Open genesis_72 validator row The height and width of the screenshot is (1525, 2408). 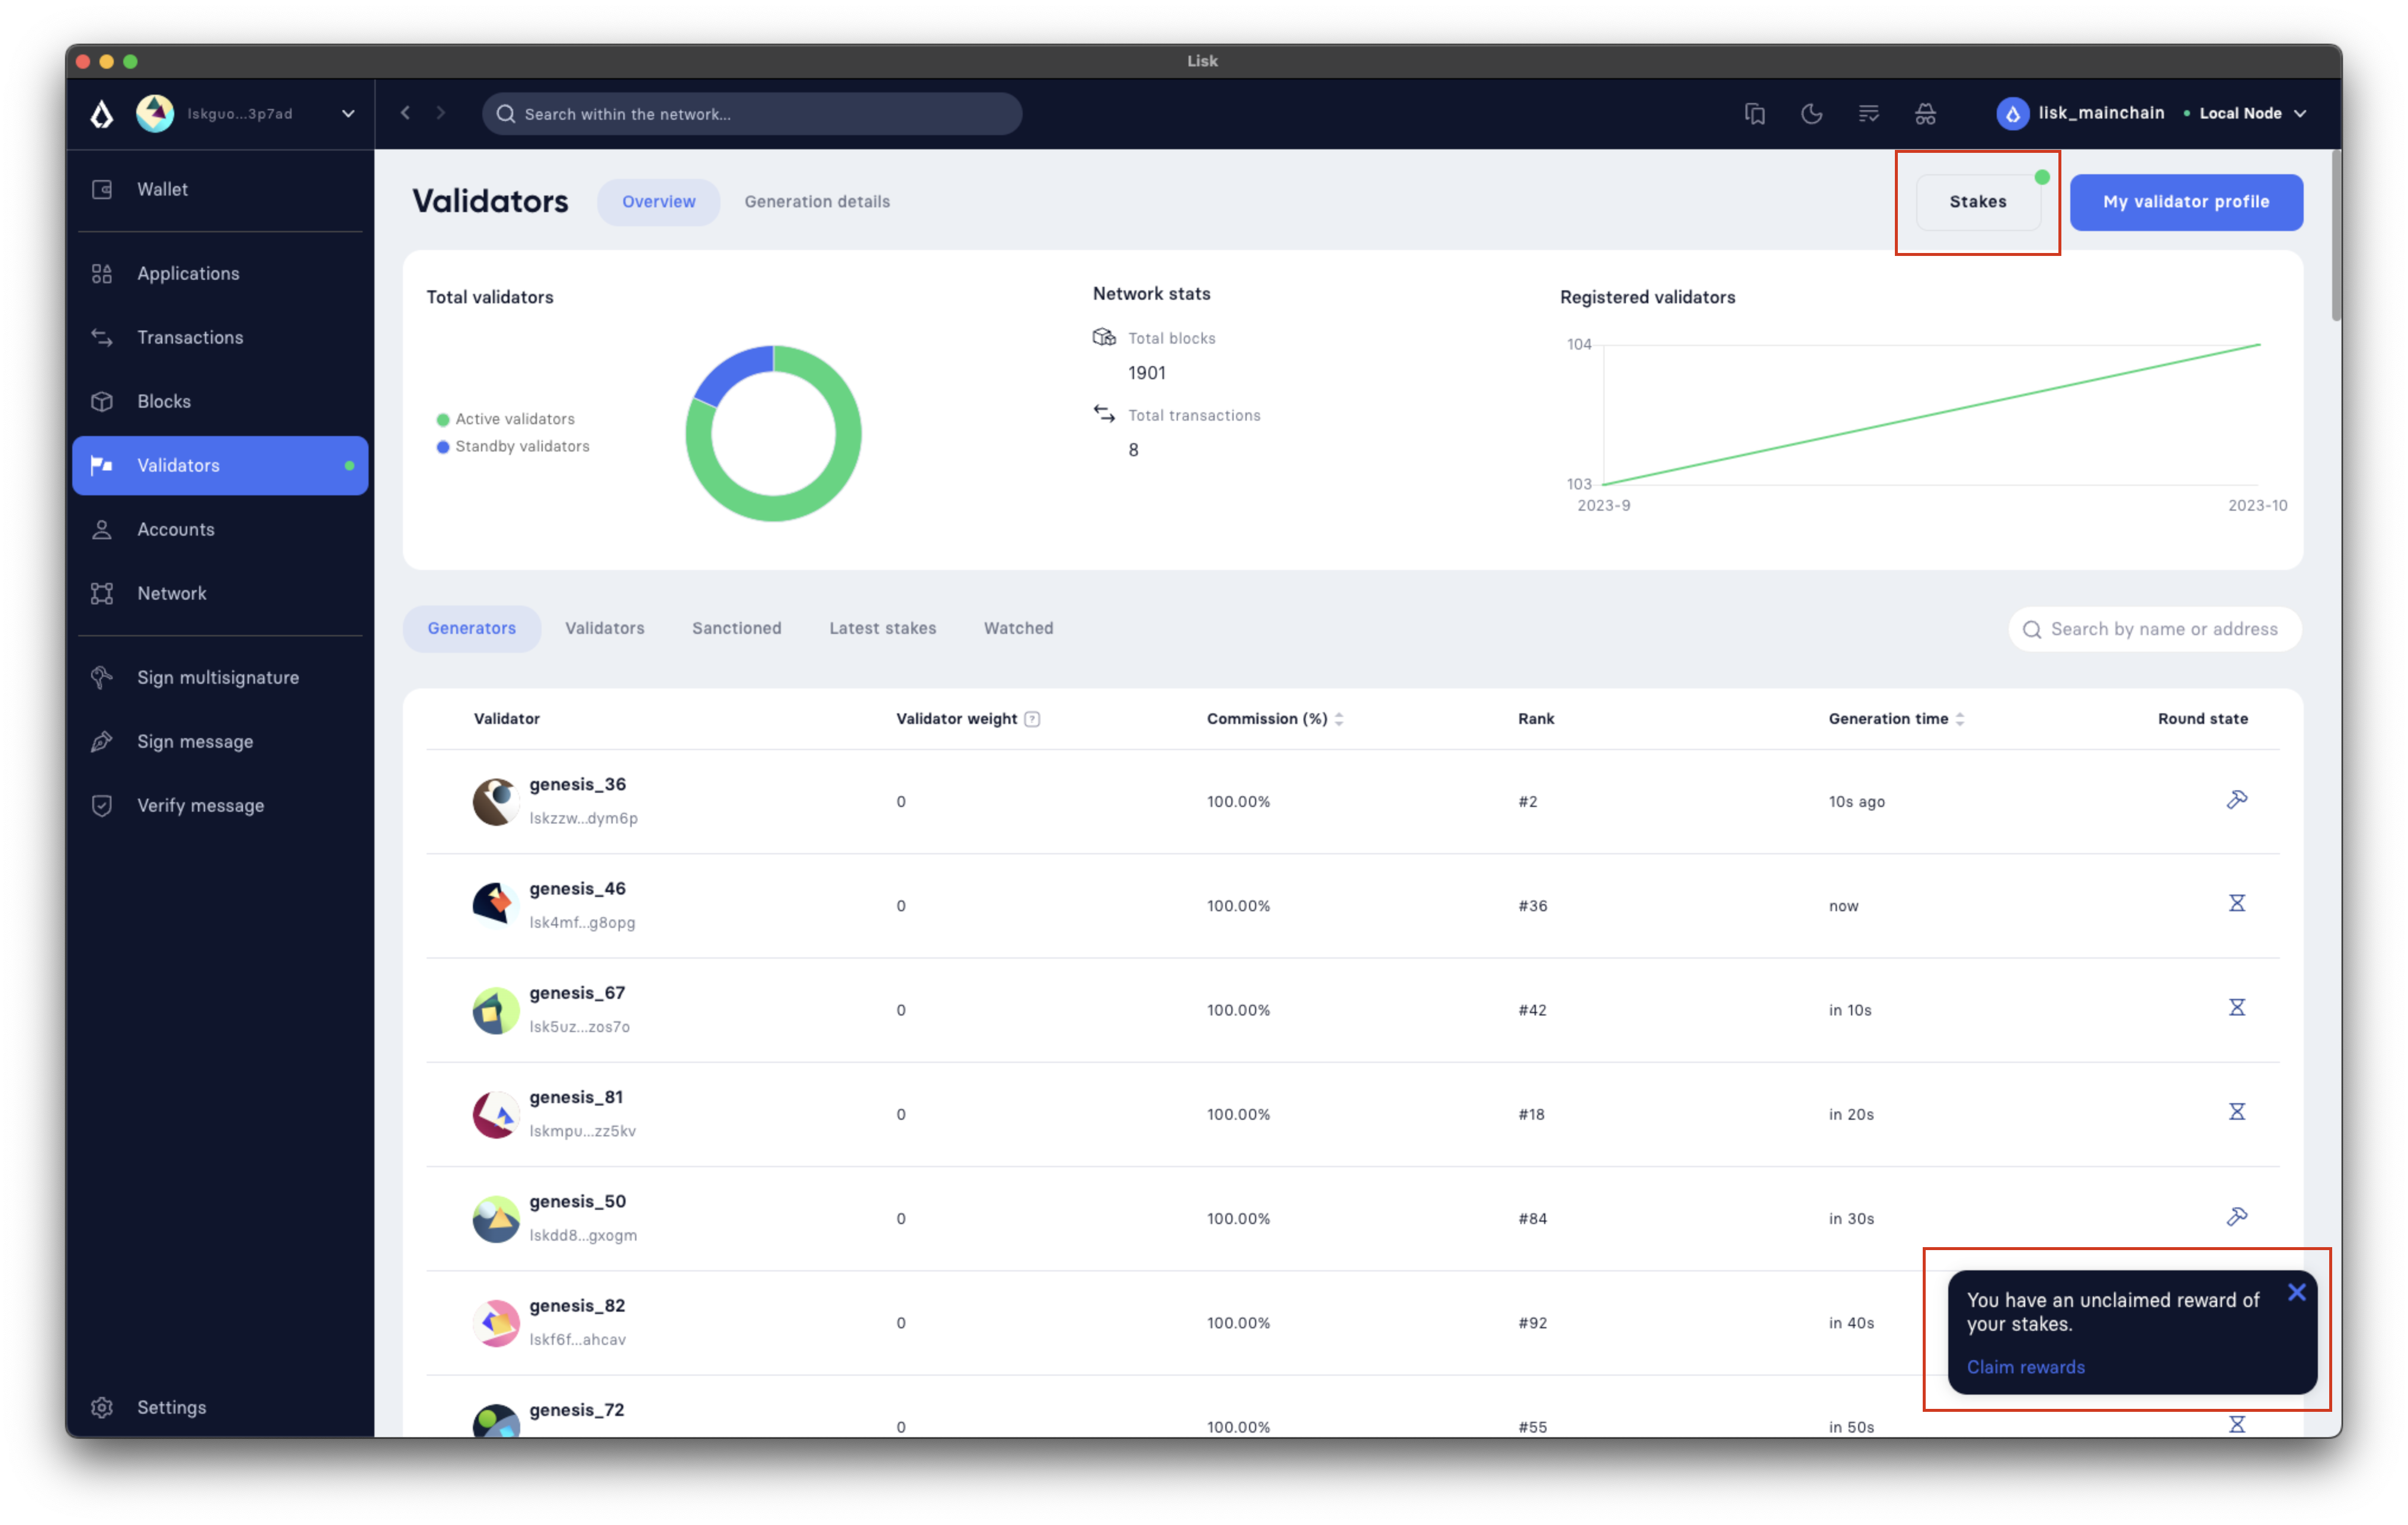tap(1353, 1408)
